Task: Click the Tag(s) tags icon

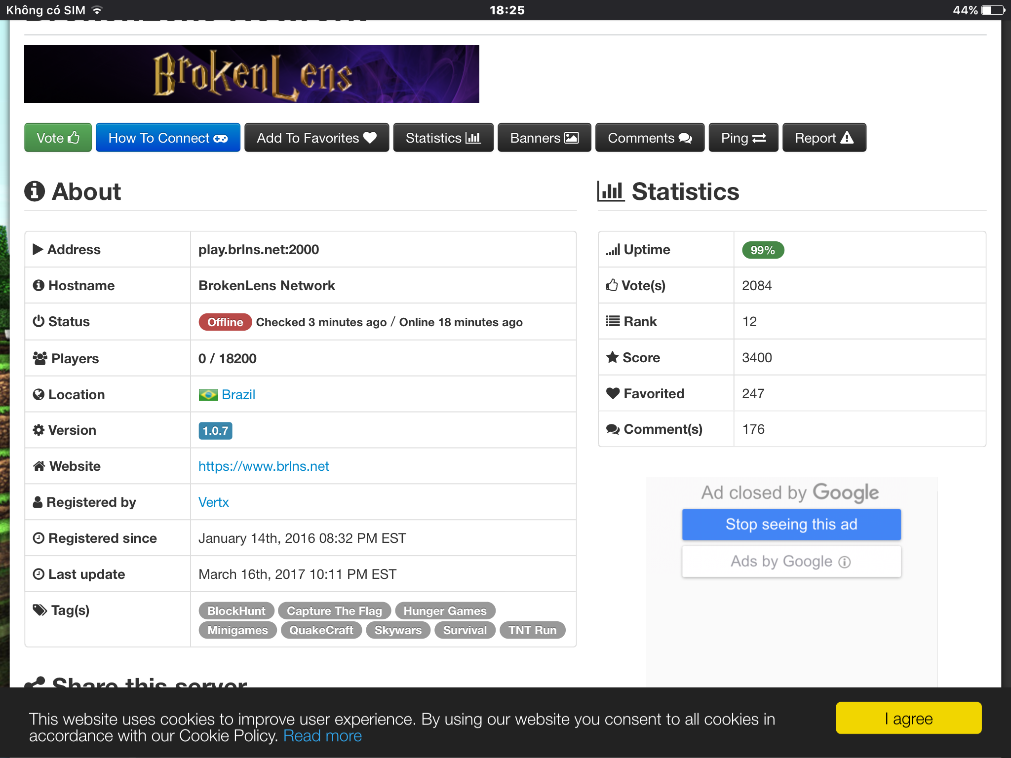Action: click(40, 610)
